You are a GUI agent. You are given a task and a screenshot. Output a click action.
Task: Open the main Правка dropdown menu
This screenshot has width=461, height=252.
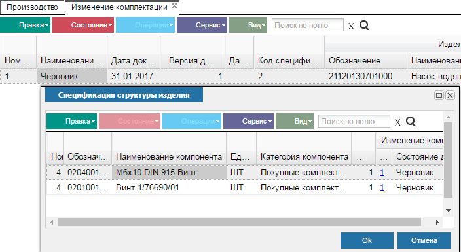(26, 25)
